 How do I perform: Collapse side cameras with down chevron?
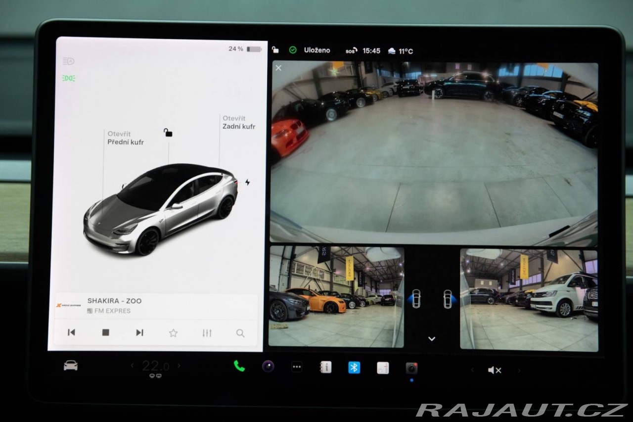[432, 339]
